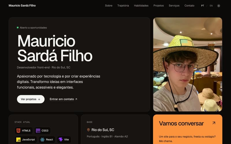Screen dimensions: 231x144
Task: Click the green Aberto a oportunidades status dot
Action: tap(18, 27)
